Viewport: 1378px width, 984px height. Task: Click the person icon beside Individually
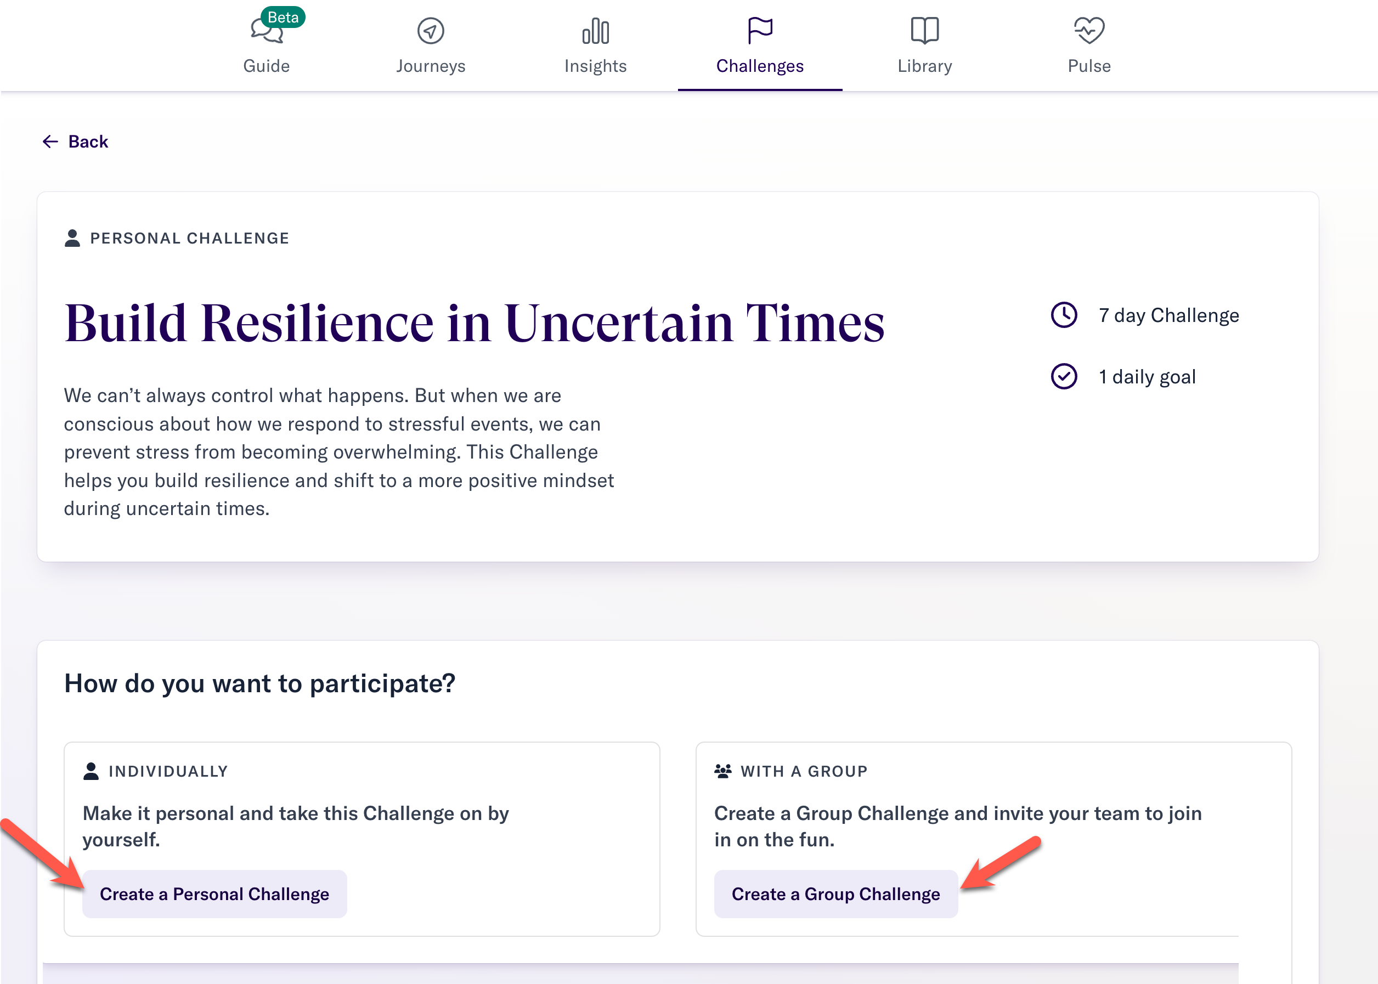pos(91,771)
